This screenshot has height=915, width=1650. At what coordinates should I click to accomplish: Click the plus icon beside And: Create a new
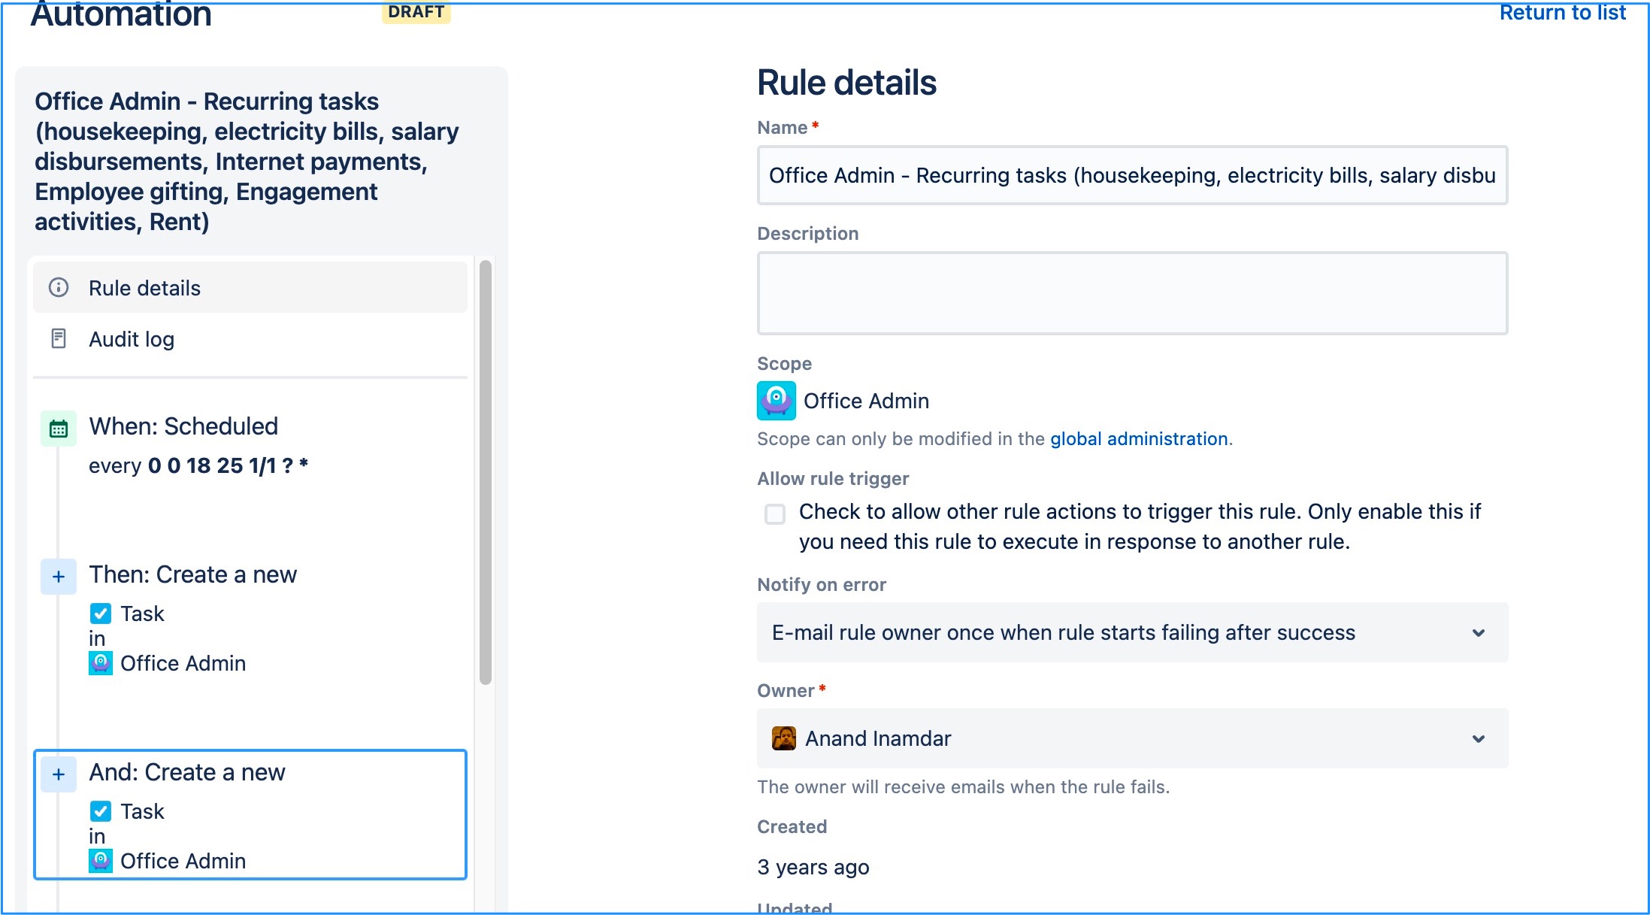point(59,774)
